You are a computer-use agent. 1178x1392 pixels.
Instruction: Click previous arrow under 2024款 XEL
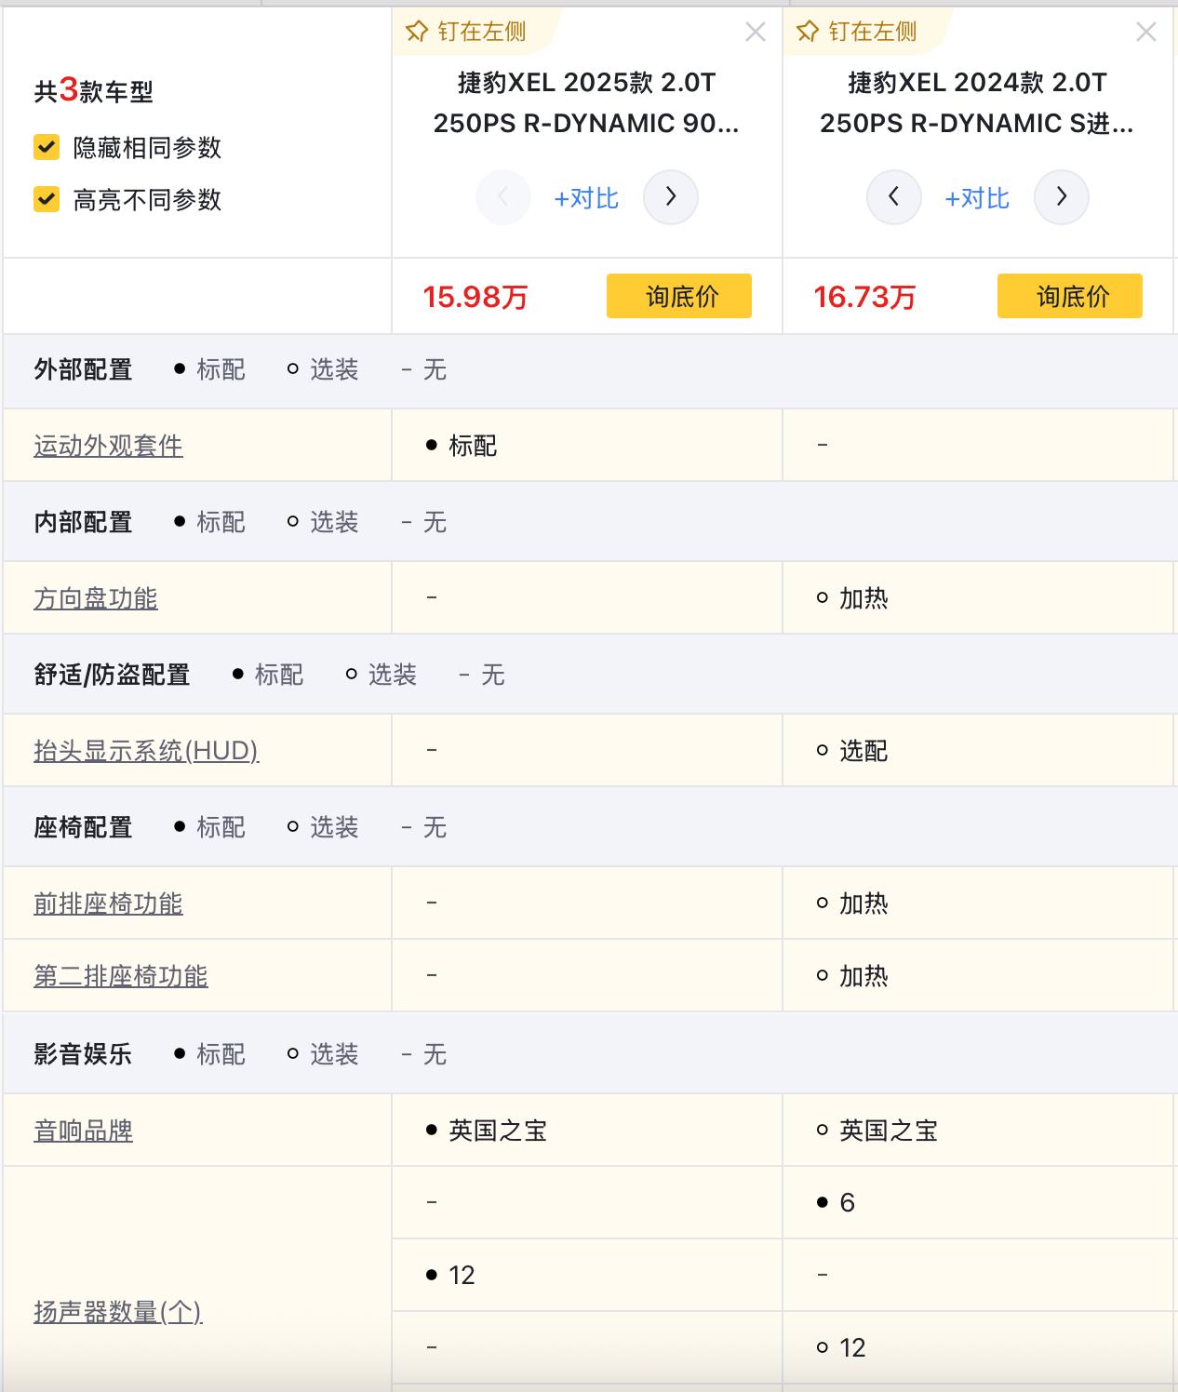894,197
